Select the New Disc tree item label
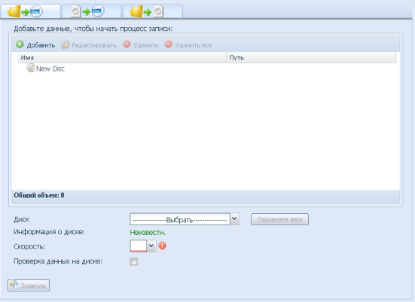 click(x=50, y=69)
